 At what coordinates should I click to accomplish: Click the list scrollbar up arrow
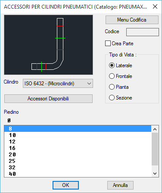(x=155, y=129)
